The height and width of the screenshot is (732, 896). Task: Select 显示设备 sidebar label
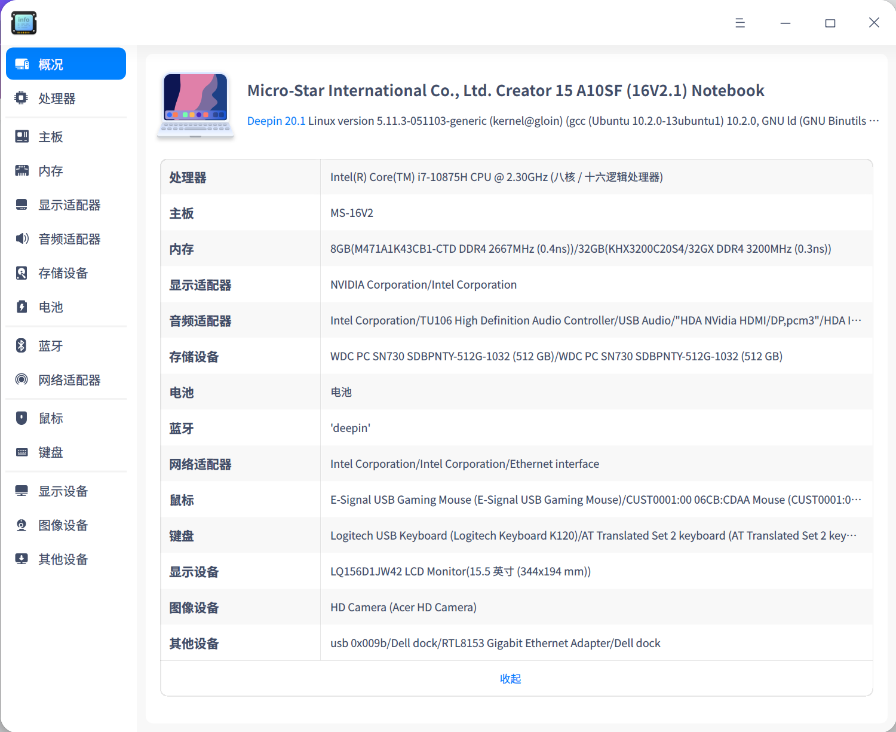[x=63, y=491]
